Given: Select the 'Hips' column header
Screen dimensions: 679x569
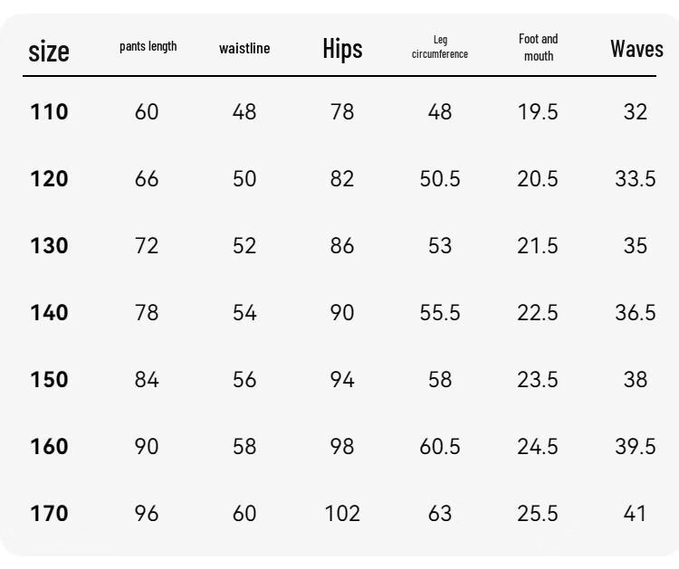Looking at the screenshot, I should coord(342,49).
